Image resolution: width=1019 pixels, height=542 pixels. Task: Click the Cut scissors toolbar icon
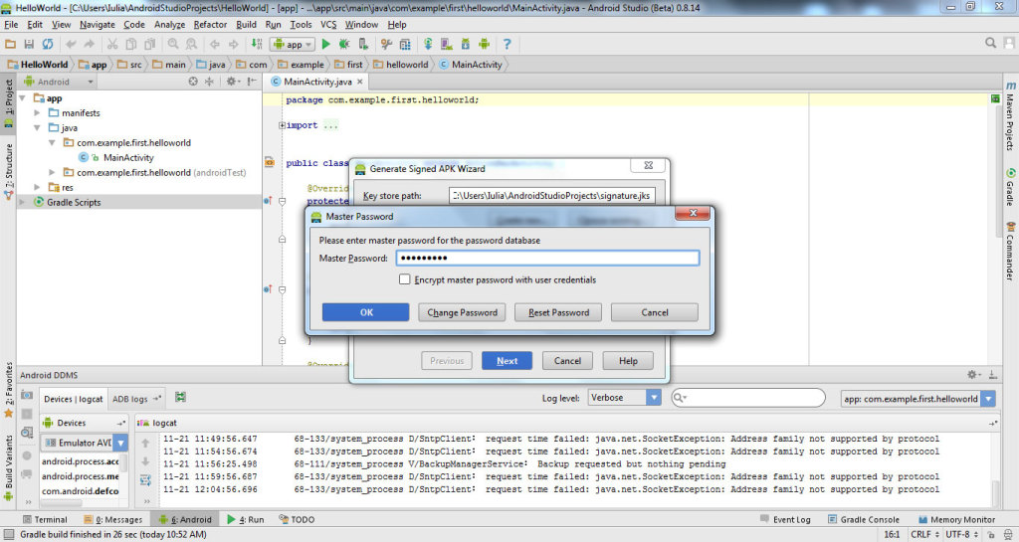pos(111,44)
